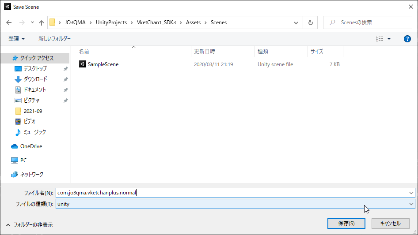Select the SampleScene file
This screenshot has height=235, width=418.
[x=103, y=64]
